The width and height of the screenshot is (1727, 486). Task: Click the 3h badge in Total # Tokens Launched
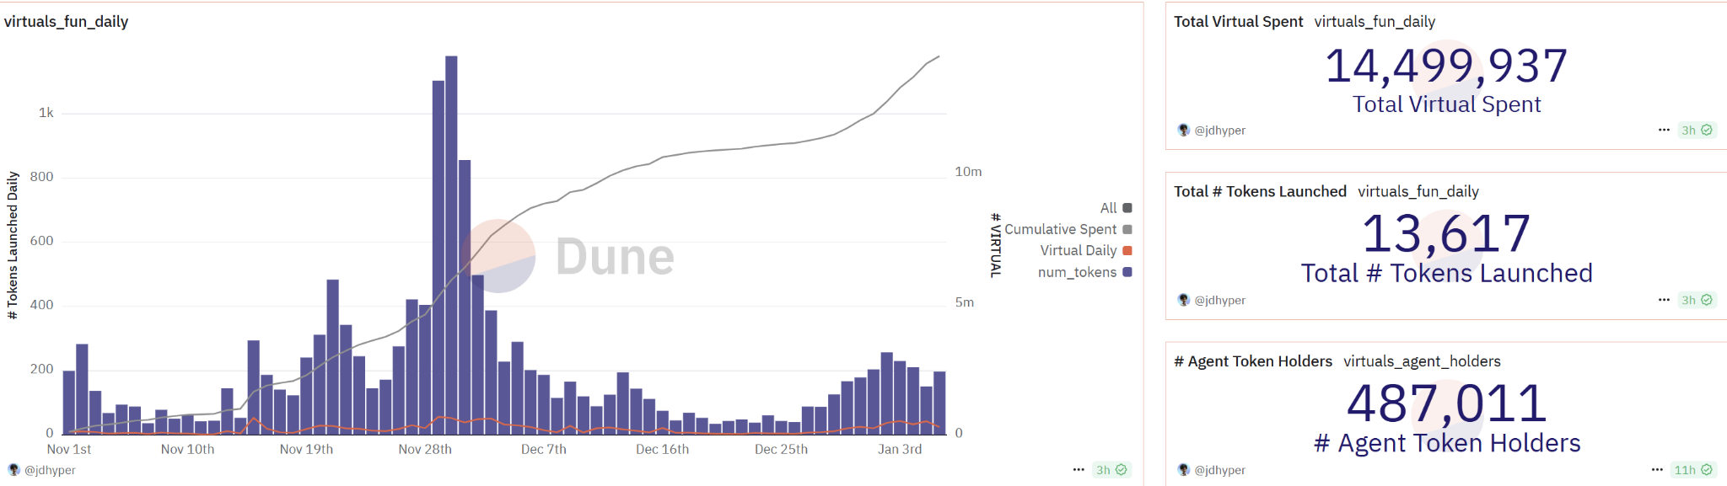click(1696, 300)
